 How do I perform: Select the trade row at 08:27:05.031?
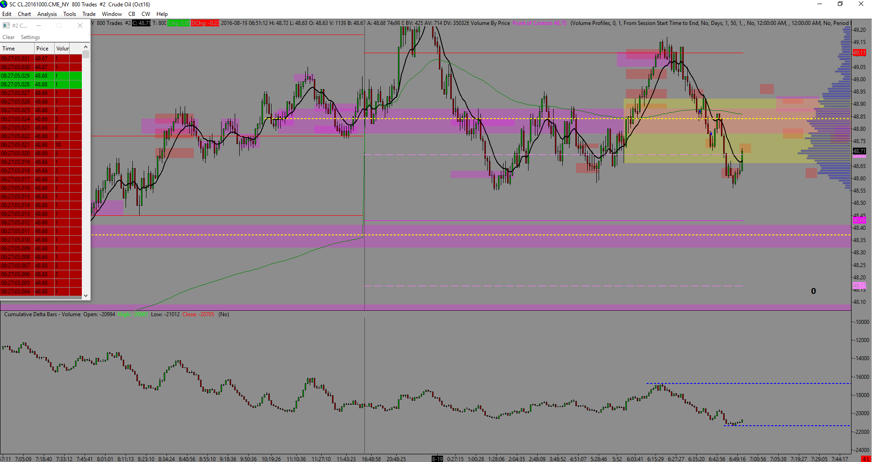(x=41, y=59)
